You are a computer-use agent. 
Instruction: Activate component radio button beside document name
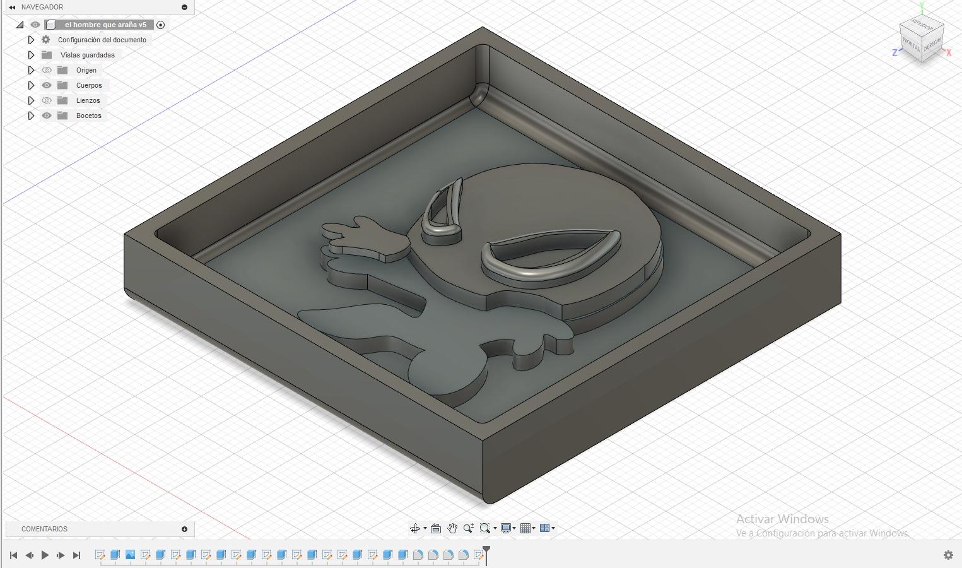tap(160, 25)
